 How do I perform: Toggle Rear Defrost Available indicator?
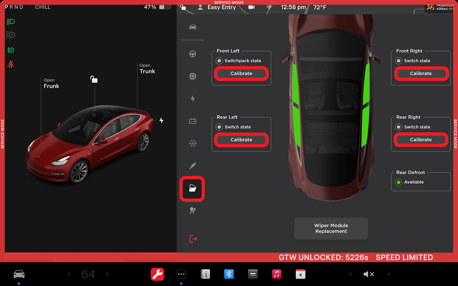coord(398,182)
